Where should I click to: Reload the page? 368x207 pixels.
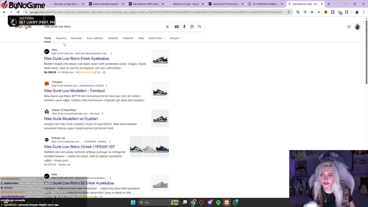click(x=18, y=12)
